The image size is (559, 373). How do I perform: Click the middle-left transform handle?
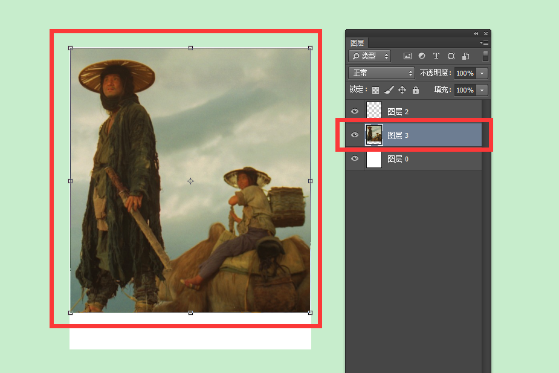[x=70, y=181]
